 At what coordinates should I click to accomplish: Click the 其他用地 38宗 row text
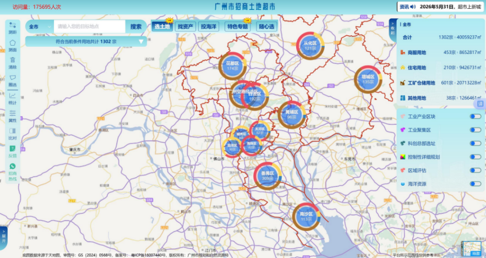445,98
